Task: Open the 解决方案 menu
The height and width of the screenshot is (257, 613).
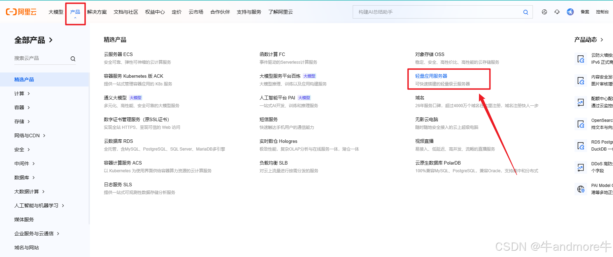Action: tap(97, 12)
